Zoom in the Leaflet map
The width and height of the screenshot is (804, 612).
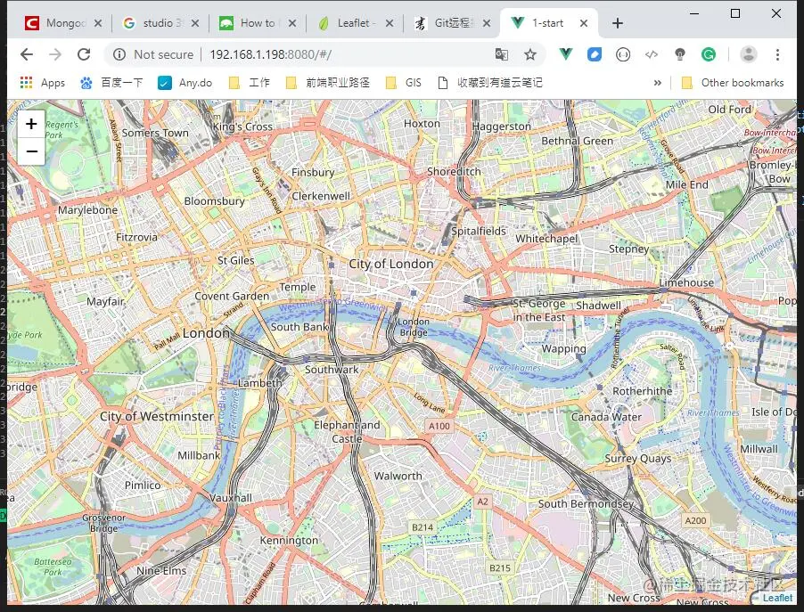tap(31, 124)
